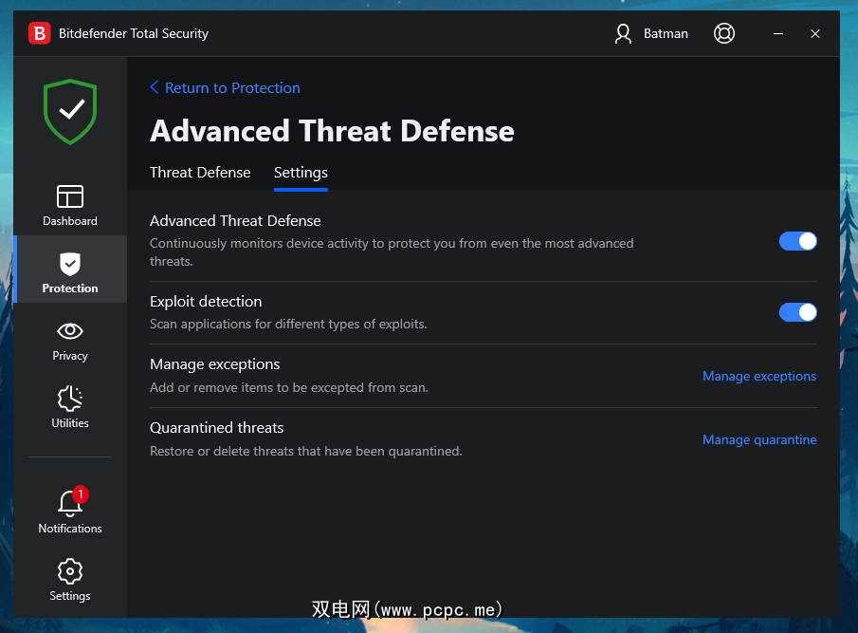Open the Manage quarantine link
The image size is (858, 633).
pos(758,440)
